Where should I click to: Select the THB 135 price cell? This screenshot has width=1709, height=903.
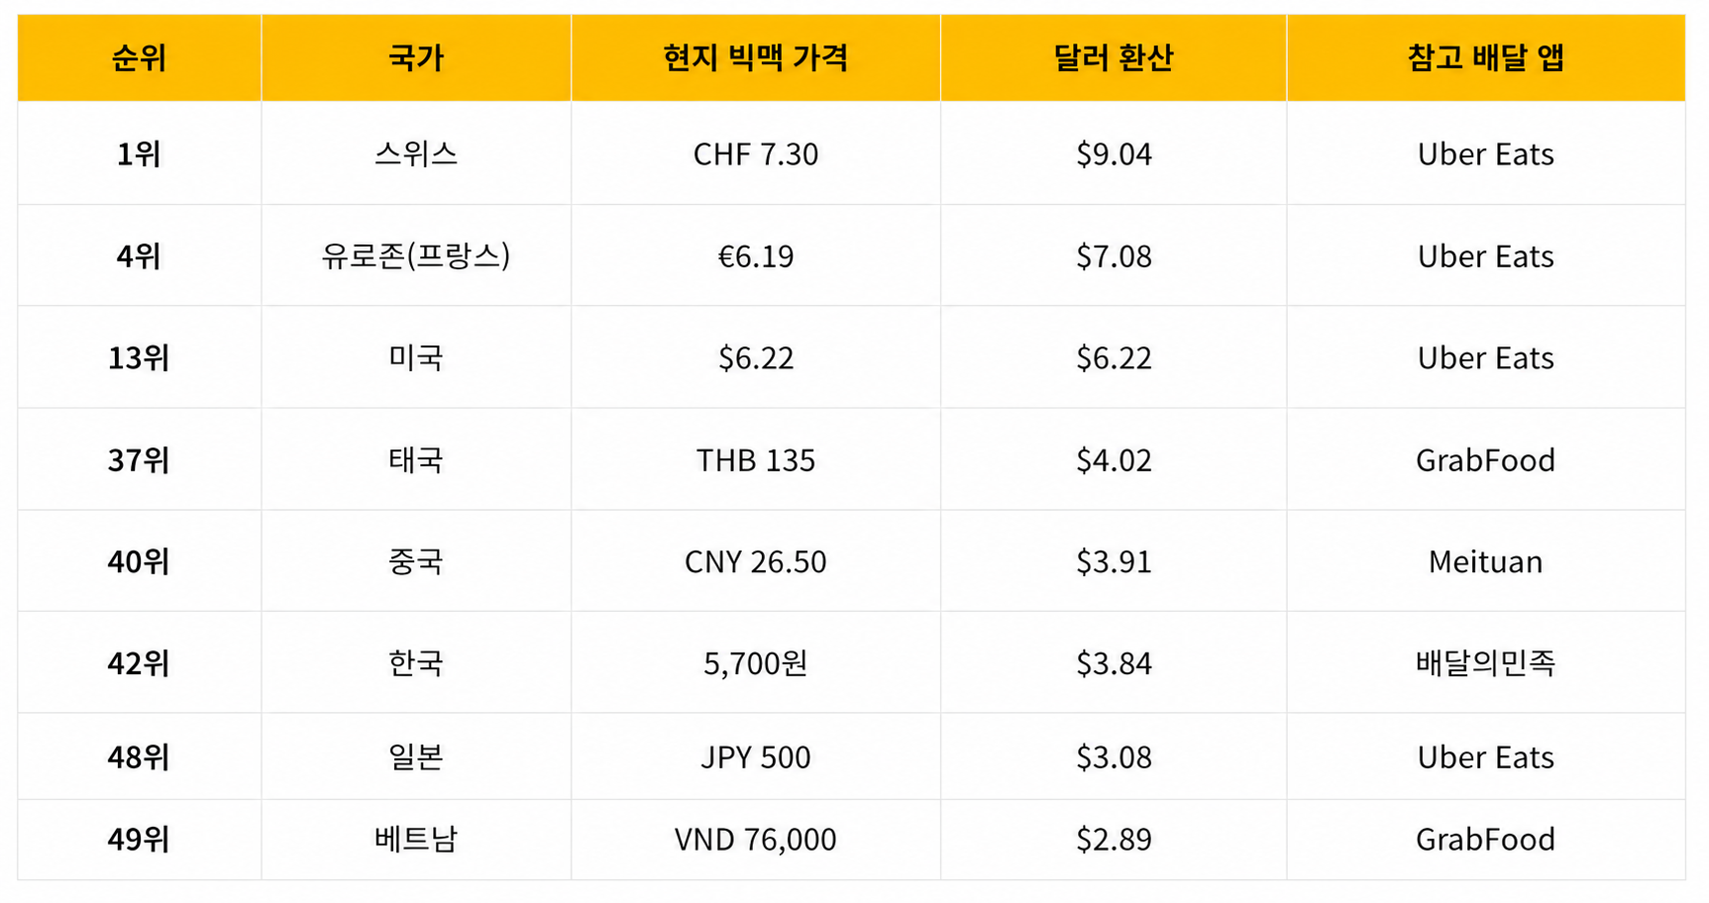tap(756, 459)
